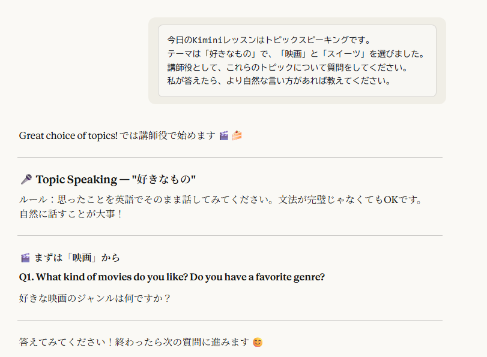Select the user's message bubble
Viewport: 487px width, 357px height.
click(297, 60)
